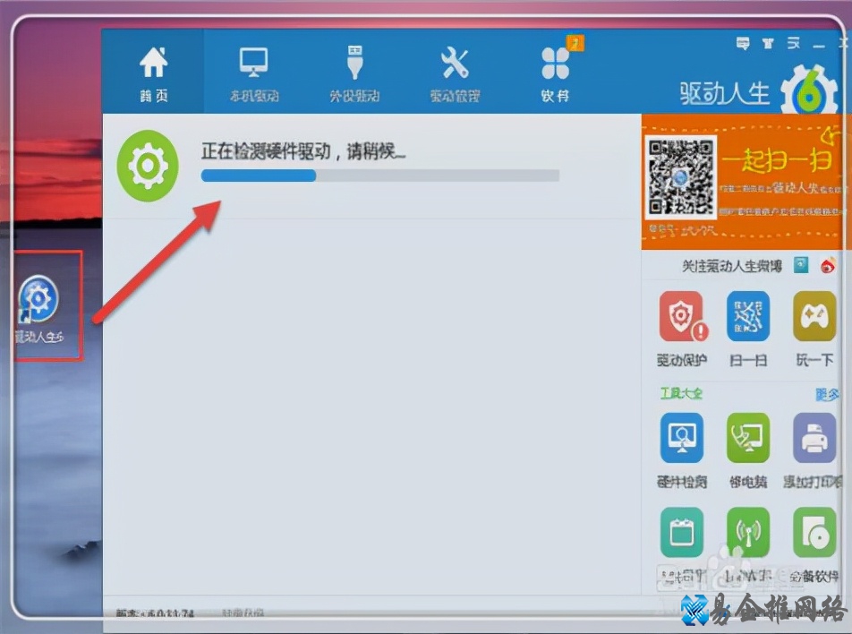Image resolution: width=852 pixels, height=634 pixels.
Task: Open the WiFi hotspot tool icon
Action: tap(747, 531)
